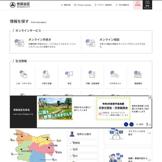Screen dimensions: 162x162
Task: Open the black 検索メニュー search menu
Action: (x=147, y=5)
